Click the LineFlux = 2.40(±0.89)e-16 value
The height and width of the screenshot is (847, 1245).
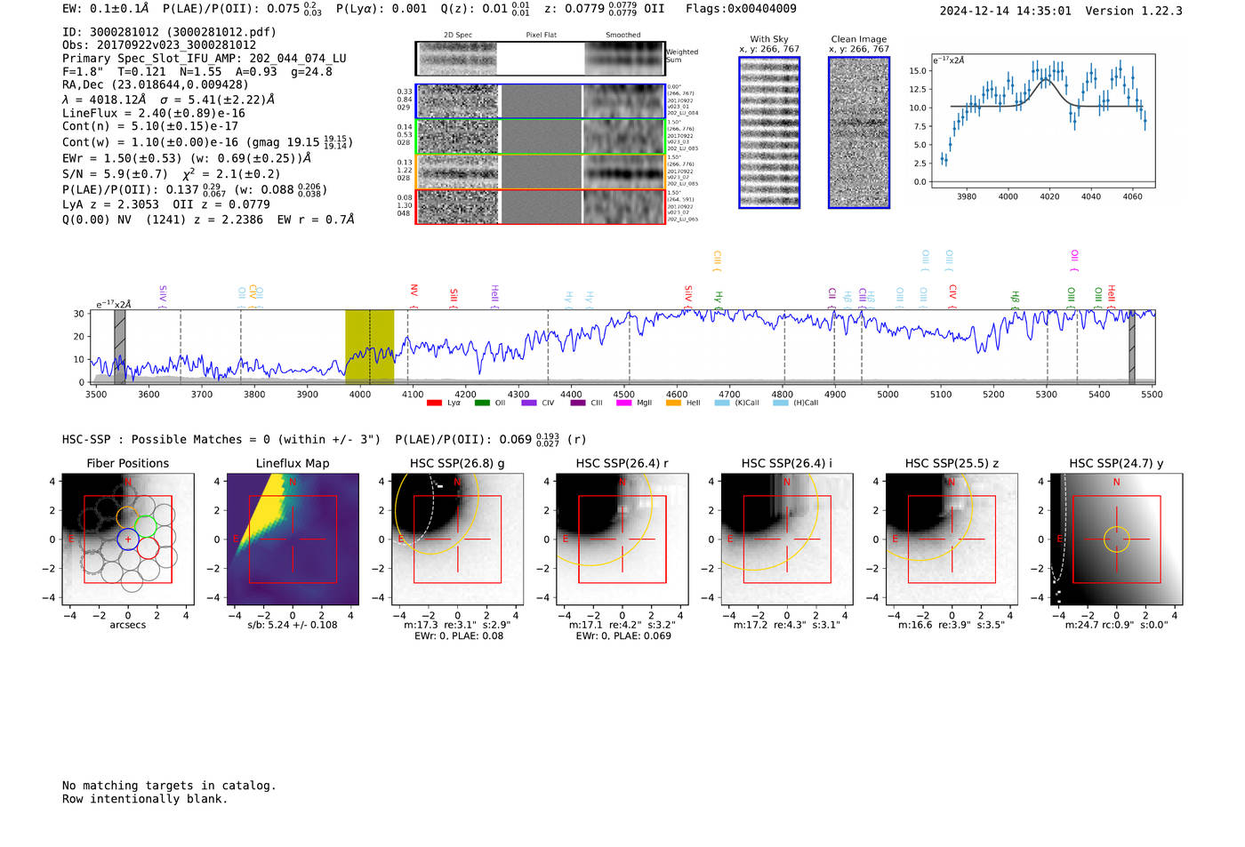pos(154,114)
